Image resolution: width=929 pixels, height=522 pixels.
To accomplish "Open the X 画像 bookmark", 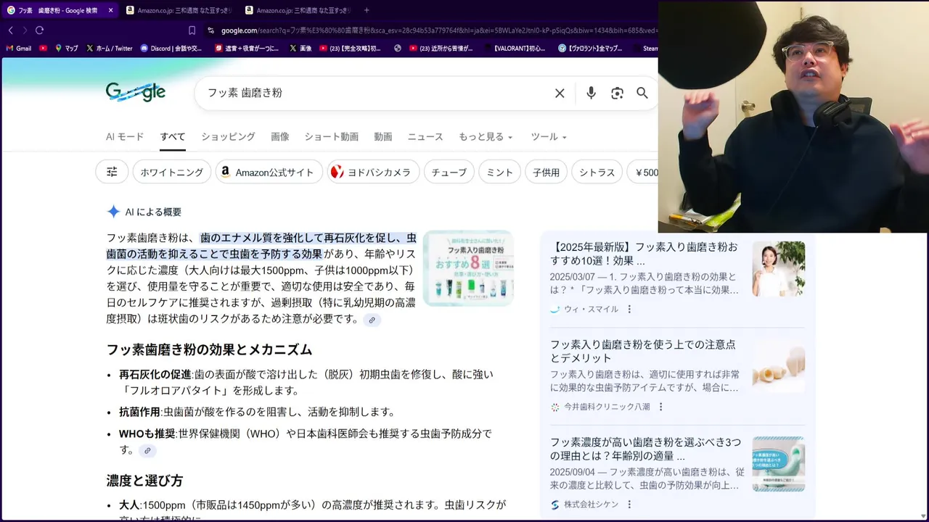I will (300, 49).
